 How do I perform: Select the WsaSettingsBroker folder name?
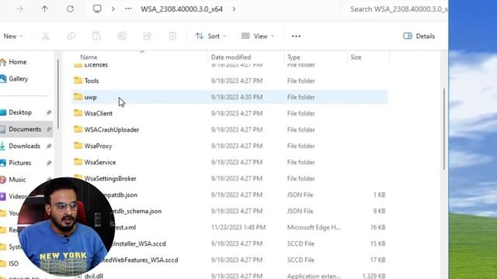110,178
